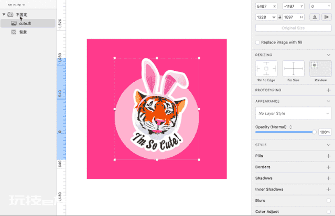The height and width of the screenshot is (216, 335).
Task: Toggle the aspect ratio lock icon
Action: pos(280,17)
